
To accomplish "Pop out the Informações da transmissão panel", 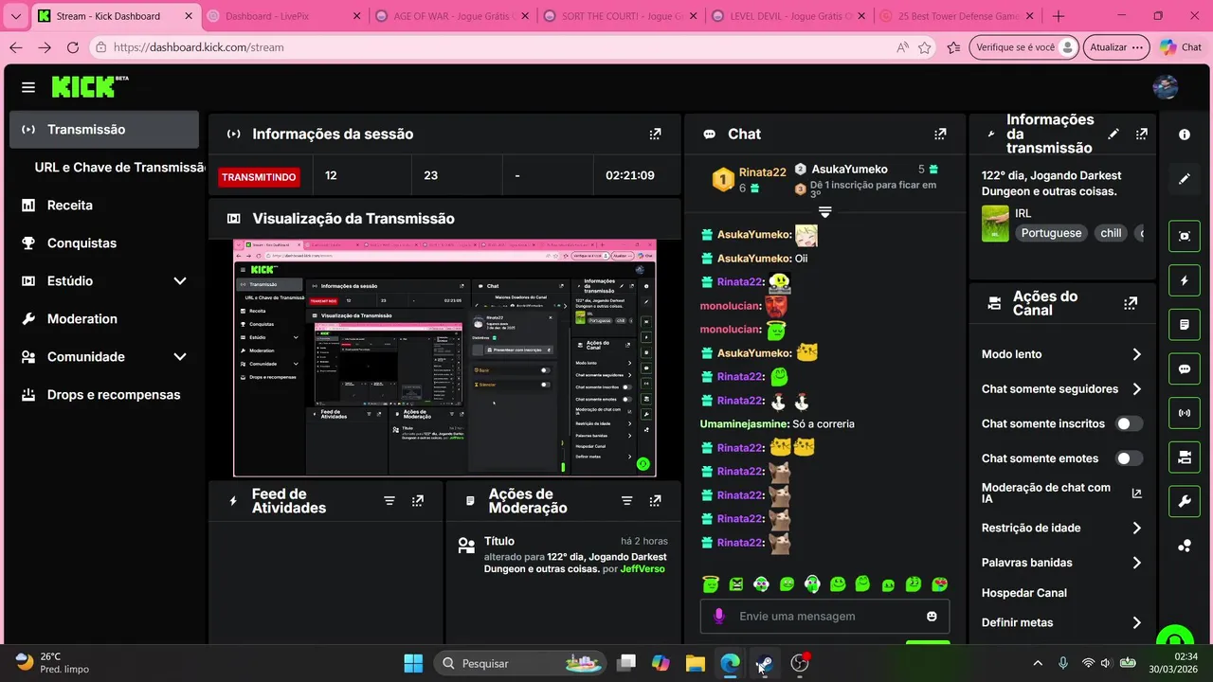I will pyautogui.click(x=1142, y=135).
